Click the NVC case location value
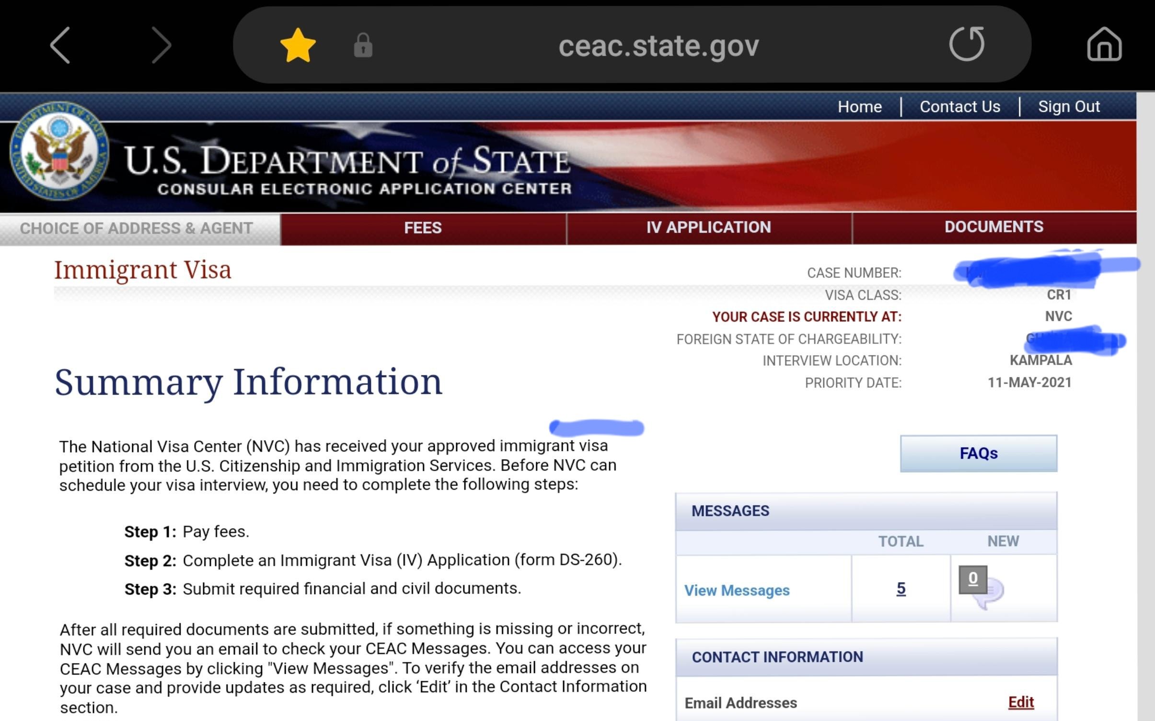This screenshot has width=1155, height=721. tap(1059, 316)
